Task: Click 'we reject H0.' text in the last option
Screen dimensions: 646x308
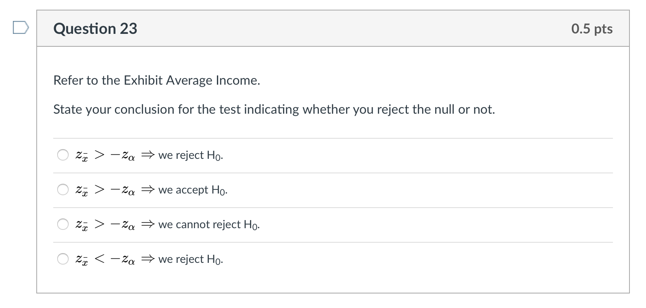Action: (191, 259)
